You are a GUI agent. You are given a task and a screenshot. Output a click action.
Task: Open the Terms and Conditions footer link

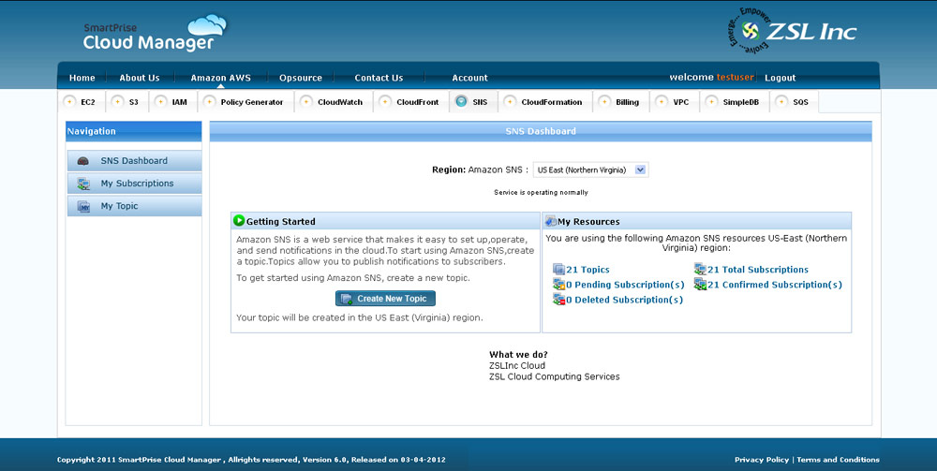coord(838,460)
